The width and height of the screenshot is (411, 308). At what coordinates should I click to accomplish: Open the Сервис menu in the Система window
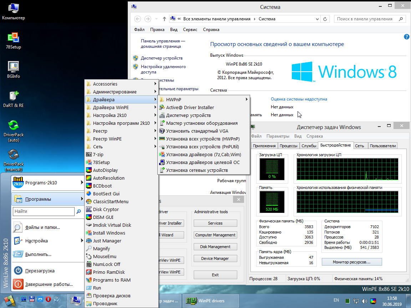coord(190,30)
